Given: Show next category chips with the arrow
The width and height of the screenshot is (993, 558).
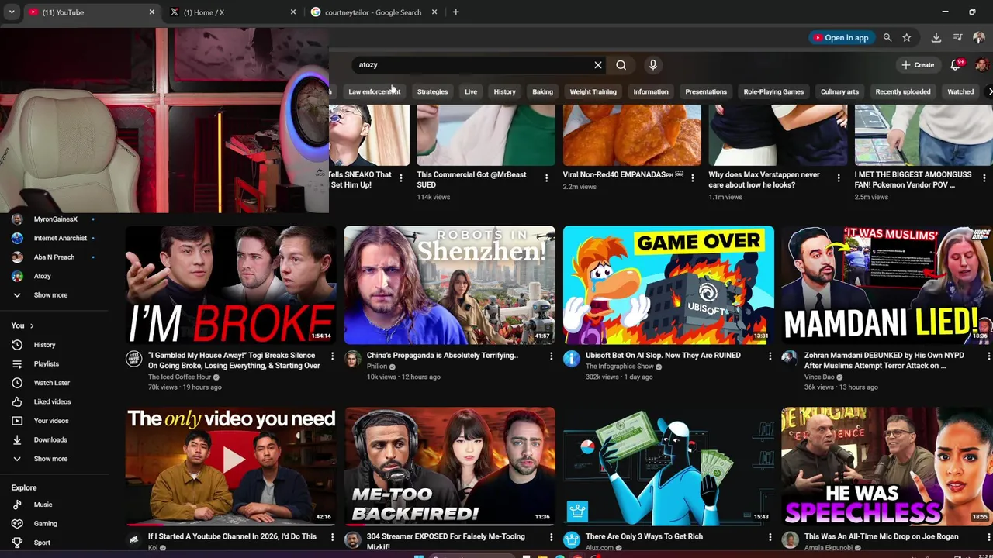Looking at the screenshot, I should [x=989, y=91].
